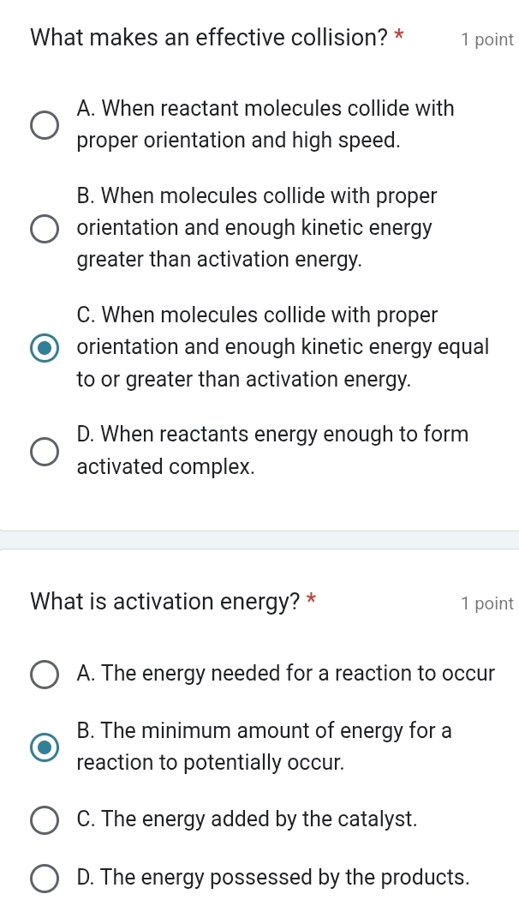Select option A for effective collision question

pos(44,124)
